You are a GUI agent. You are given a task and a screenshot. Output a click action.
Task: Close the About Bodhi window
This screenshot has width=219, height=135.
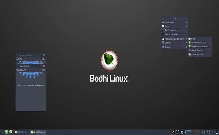click(44, 66)
